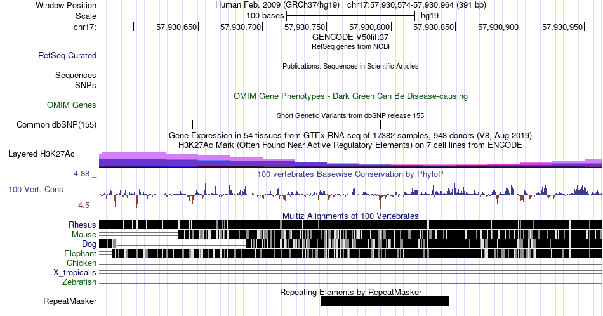Click the H3K27Ac Mark ENCODE title

(350, 145)
